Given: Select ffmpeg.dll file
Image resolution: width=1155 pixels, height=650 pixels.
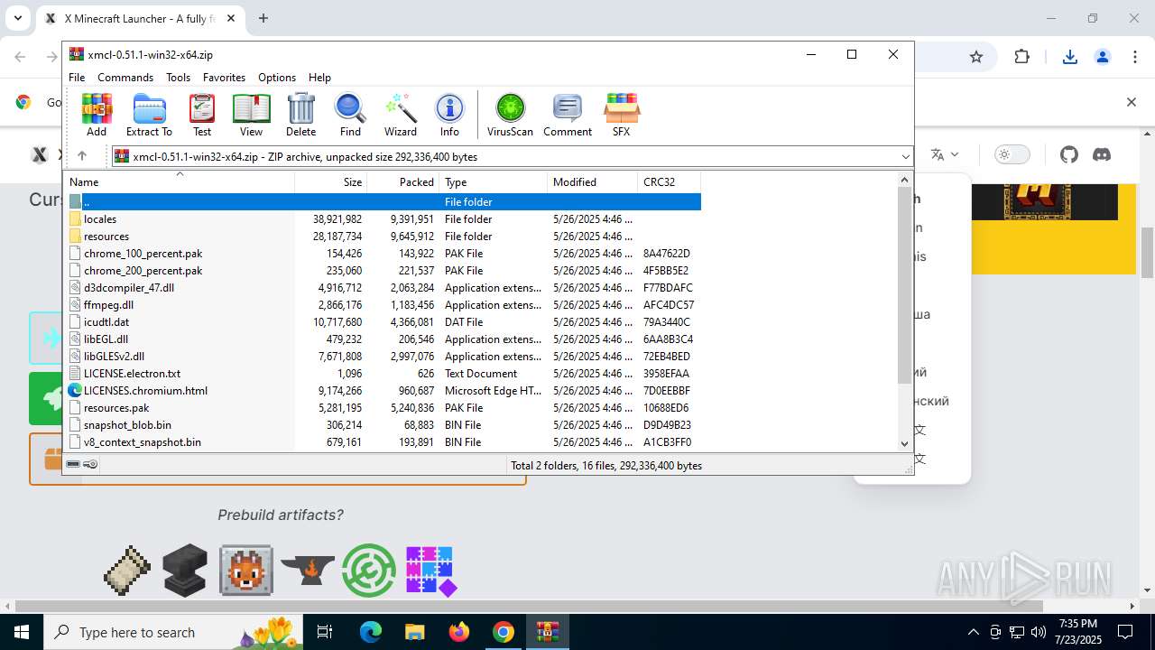Looking at the screenshot, I should point(383,305).
